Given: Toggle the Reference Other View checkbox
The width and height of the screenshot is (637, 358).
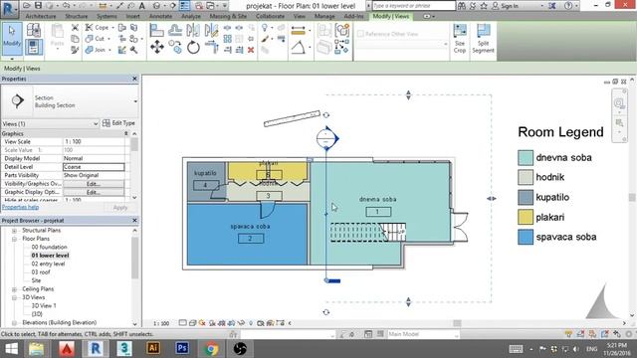Looking at the screenshot, I should [x=360, y=34].
